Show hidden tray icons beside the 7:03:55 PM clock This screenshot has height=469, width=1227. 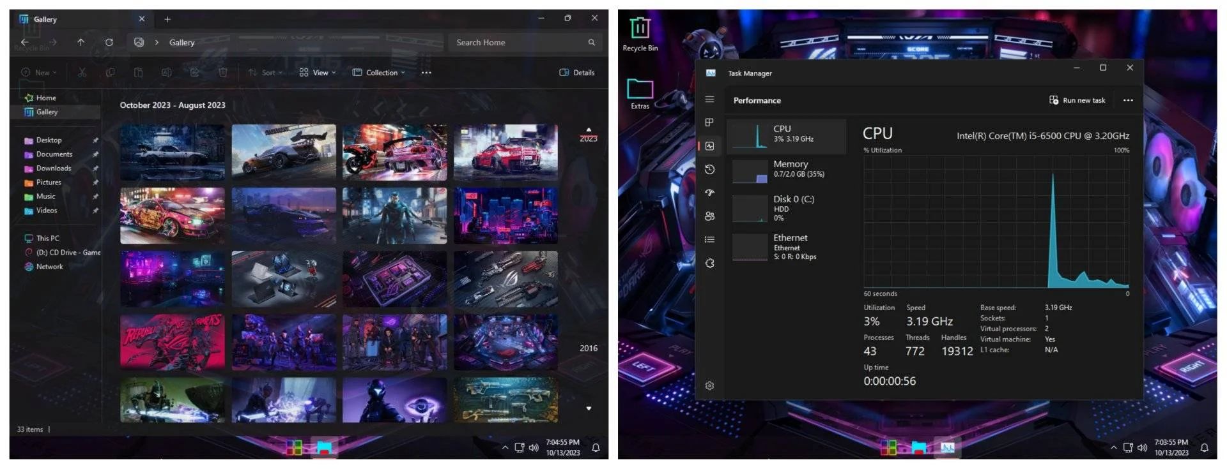click(x=1113, y=448)
